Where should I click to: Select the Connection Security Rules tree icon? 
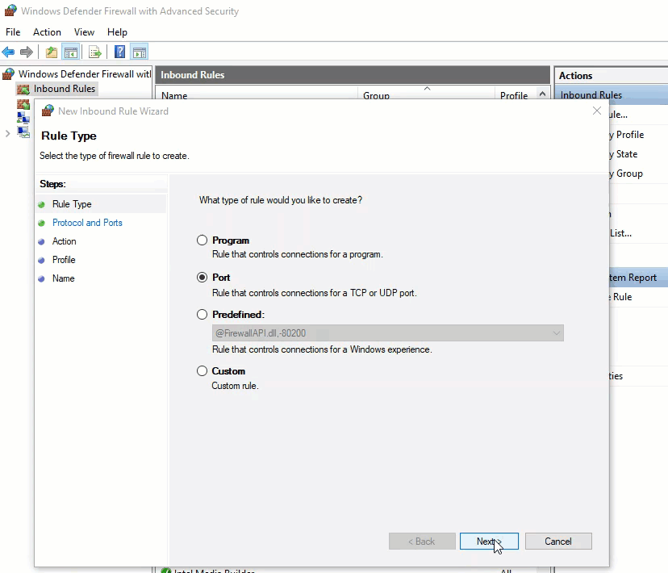[x=23, y=118]
